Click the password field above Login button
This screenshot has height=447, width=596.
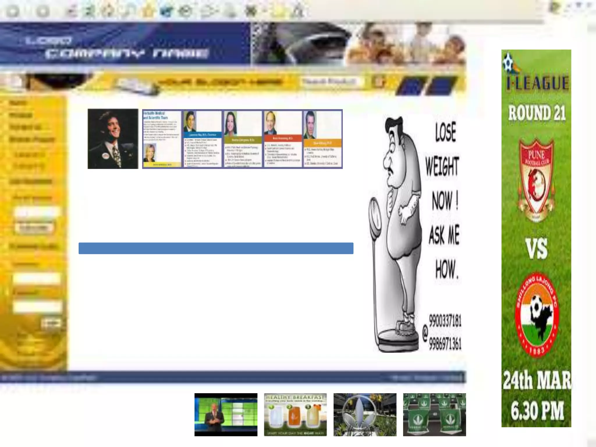(37, 306)
